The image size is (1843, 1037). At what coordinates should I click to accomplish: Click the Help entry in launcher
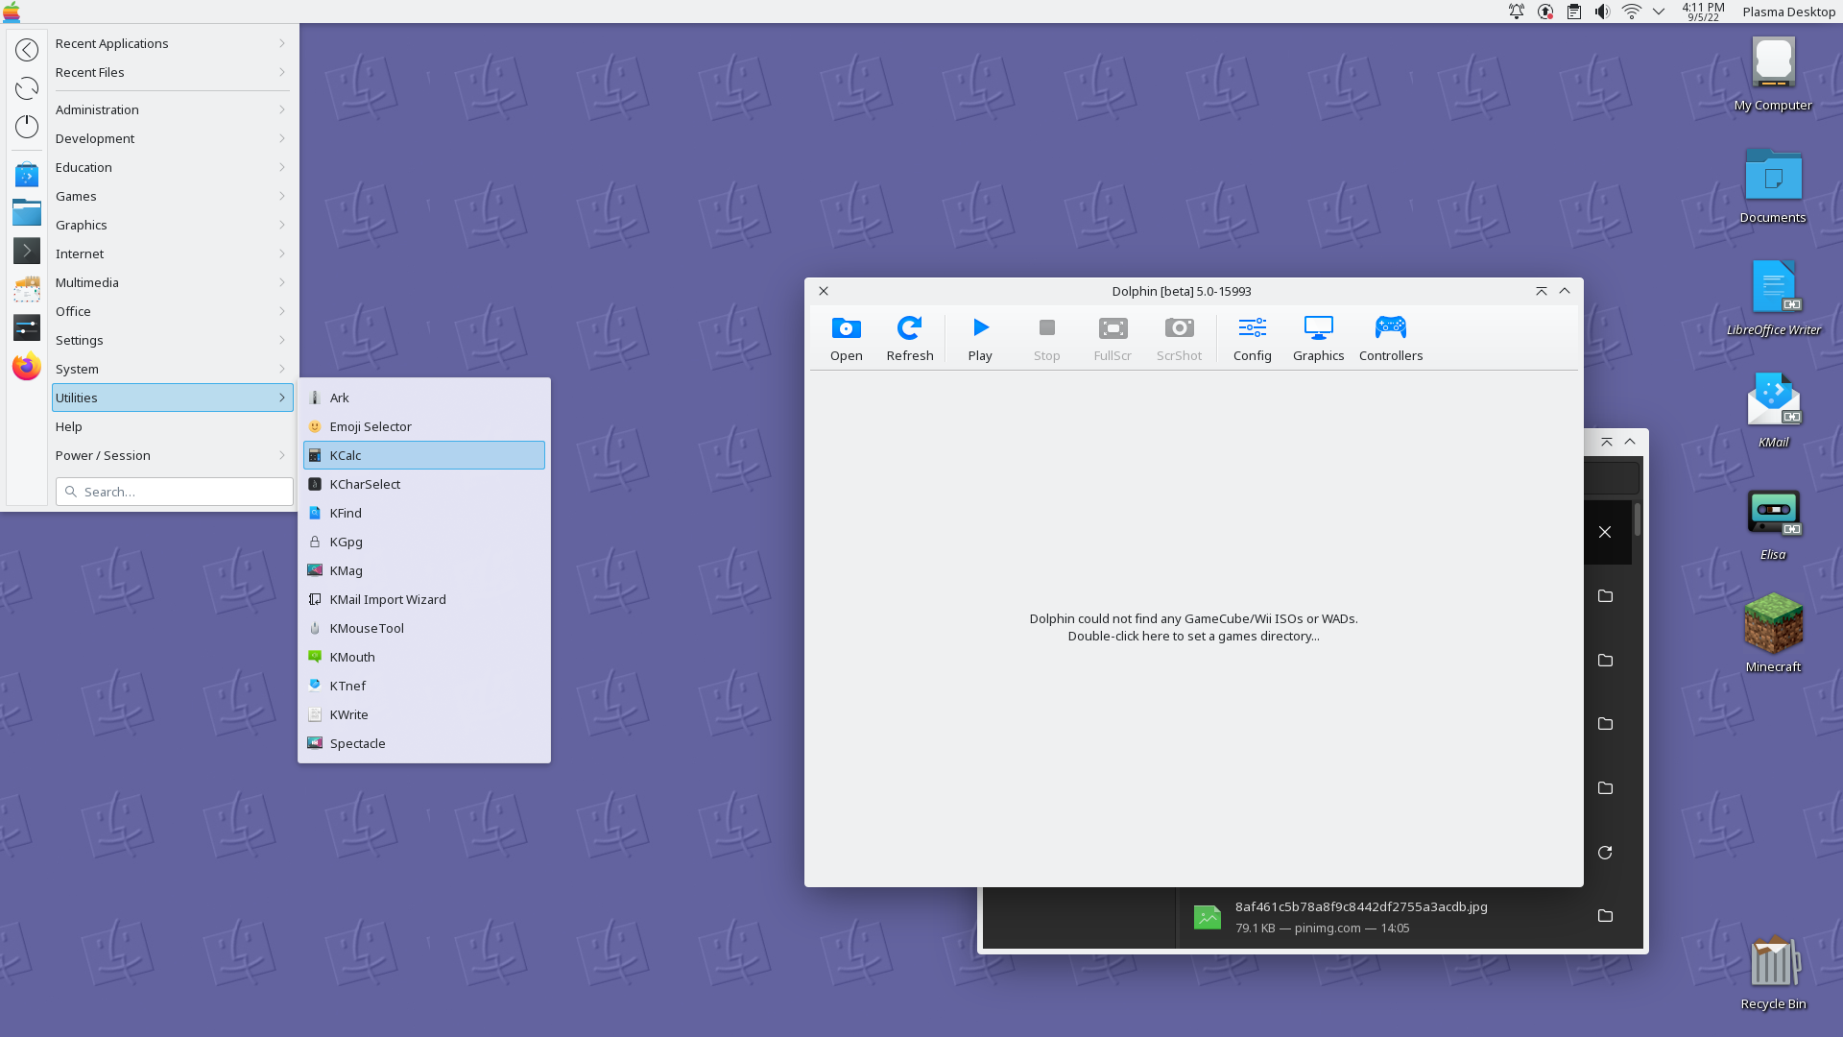(69, 426)
